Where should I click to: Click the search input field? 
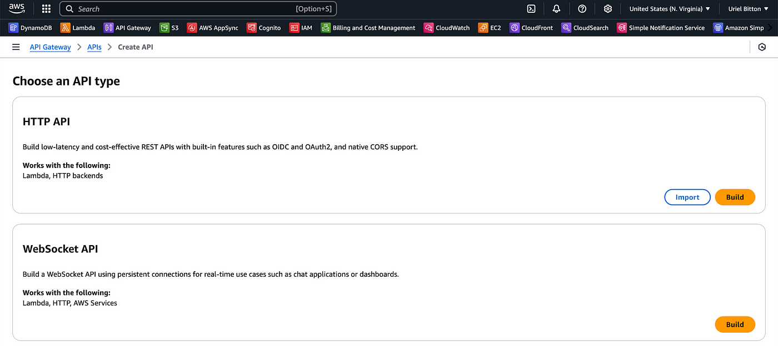point(200,9)
